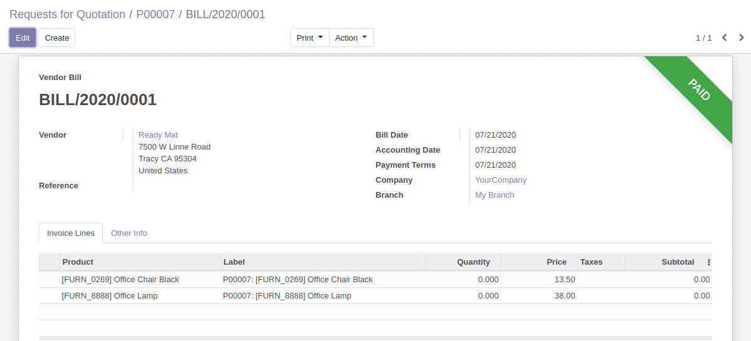Sort table by Product column header

coord(78,262)
